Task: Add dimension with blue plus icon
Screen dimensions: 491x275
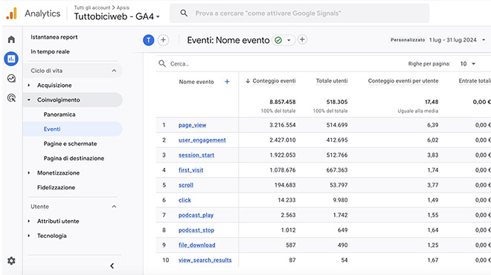Action: point(227,82)
